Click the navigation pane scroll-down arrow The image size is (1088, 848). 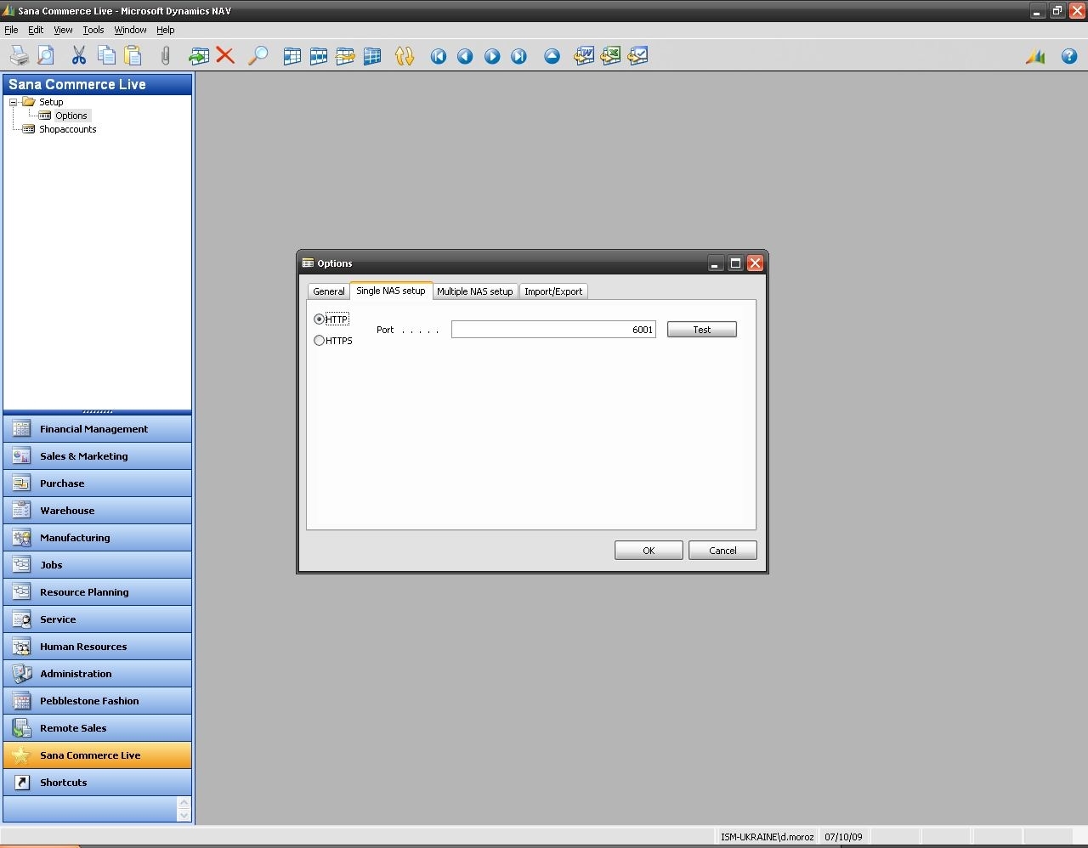click(184, 816)
